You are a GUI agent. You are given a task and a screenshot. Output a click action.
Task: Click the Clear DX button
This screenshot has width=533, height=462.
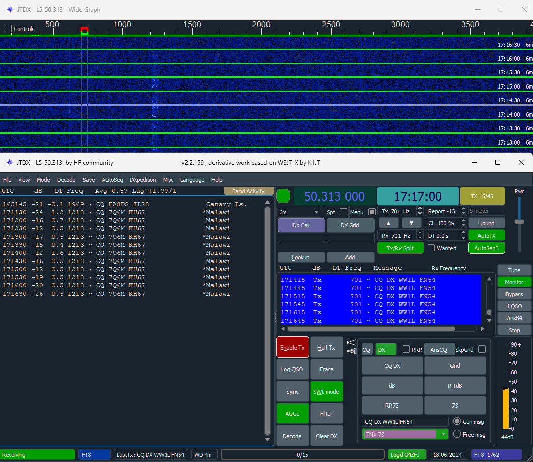tap(326, 436)
